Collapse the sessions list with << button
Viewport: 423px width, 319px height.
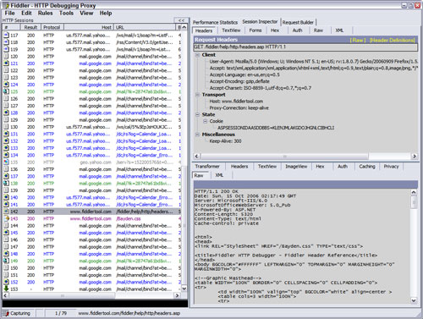pyautogui.click(x=181, y=20)
